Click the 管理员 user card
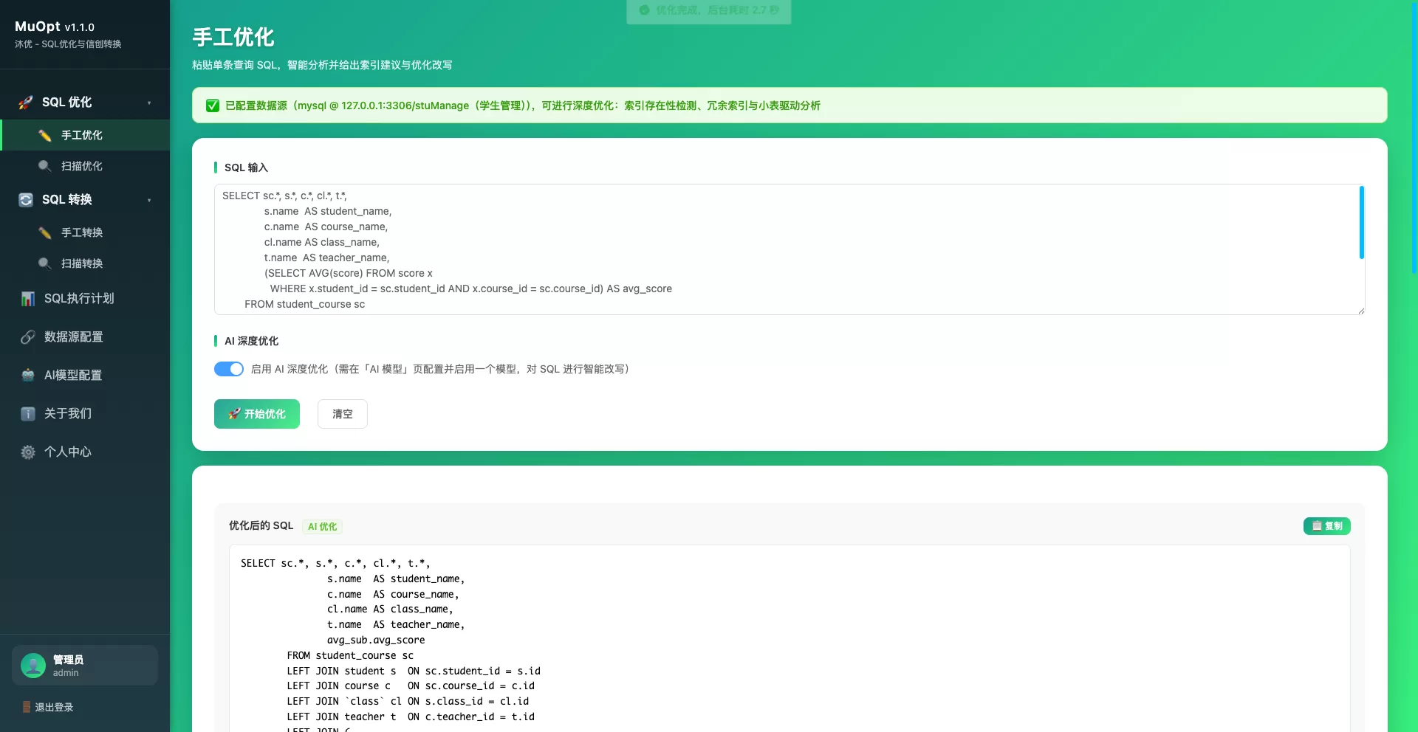The image size is (1418, 732). pos(85,666)
